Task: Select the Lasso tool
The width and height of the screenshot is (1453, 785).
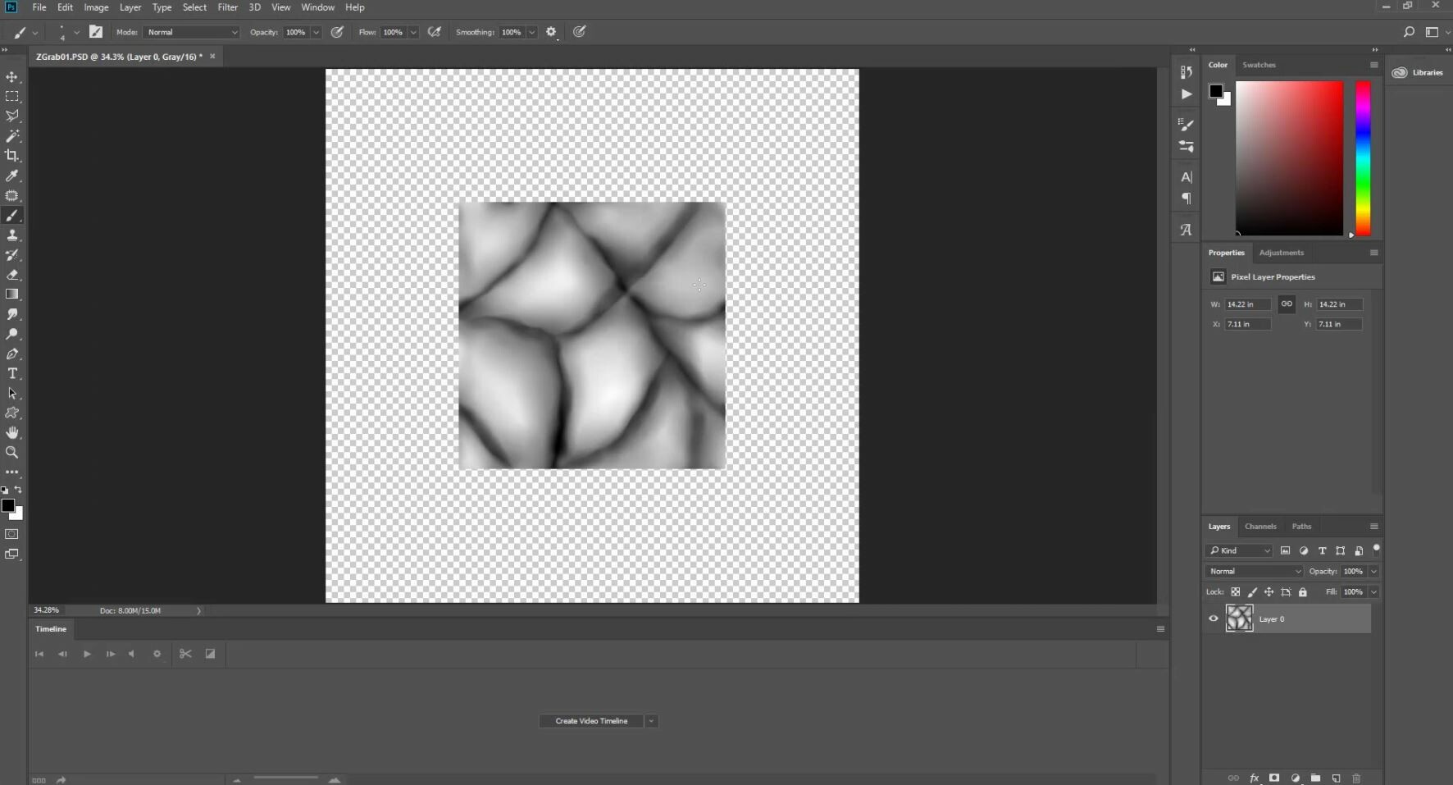Action: tap(12, 116)
